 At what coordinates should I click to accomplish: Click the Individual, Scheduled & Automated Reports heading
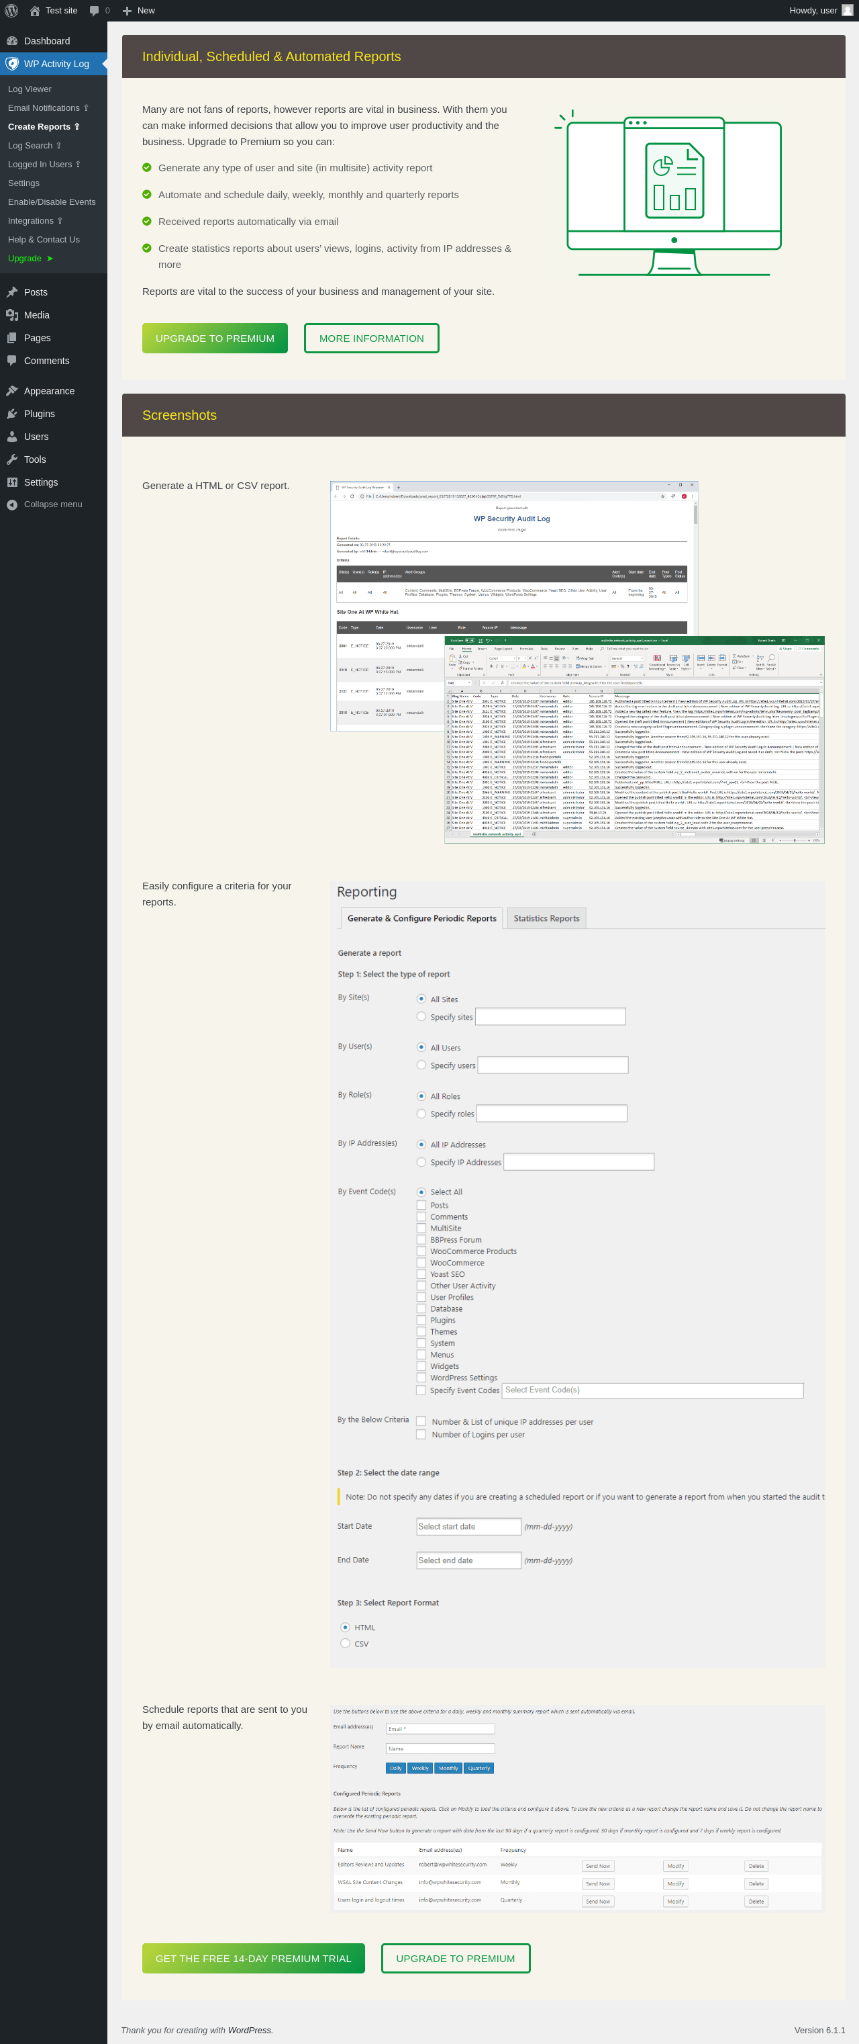tap(271, 56)
